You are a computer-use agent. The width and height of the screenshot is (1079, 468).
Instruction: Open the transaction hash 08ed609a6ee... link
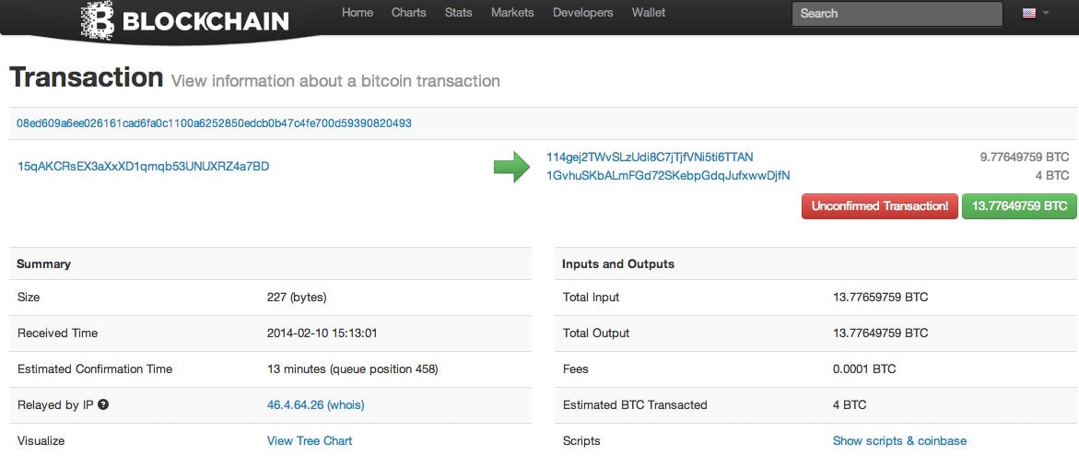coord(214,123)
